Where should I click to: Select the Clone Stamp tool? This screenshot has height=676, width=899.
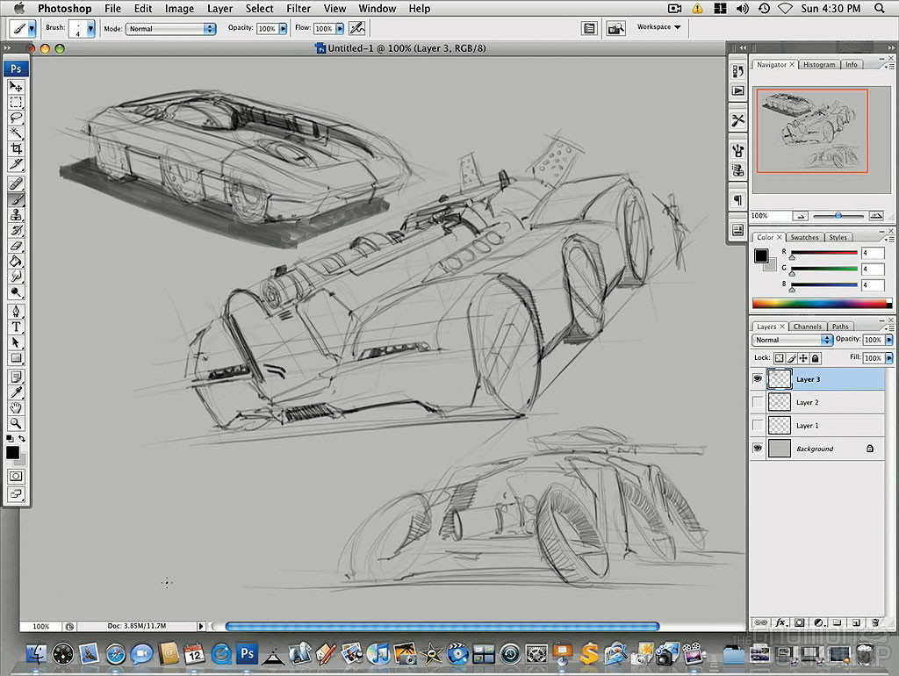coord(16,216)
